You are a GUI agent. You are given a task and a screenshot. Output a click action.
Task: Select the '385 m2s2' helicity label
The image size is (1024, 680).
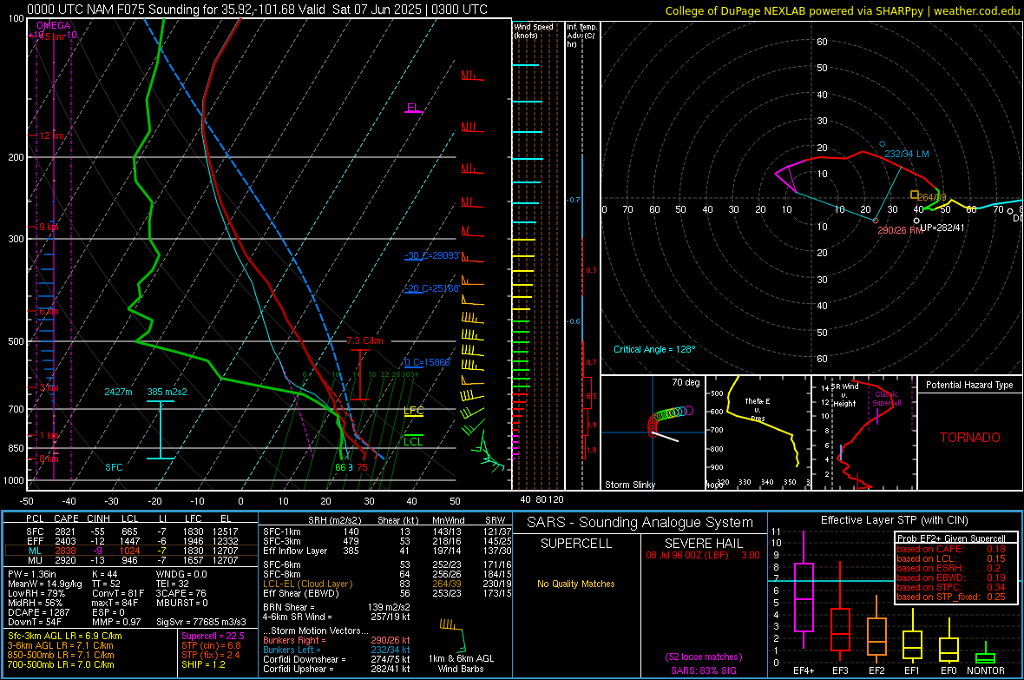pos(167,392)
